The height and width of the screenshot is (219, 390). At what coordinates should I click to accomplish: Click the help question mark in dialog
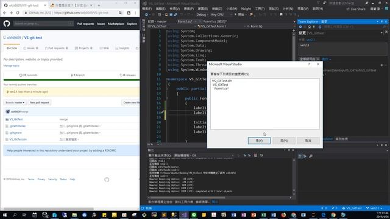coord(309,64)
